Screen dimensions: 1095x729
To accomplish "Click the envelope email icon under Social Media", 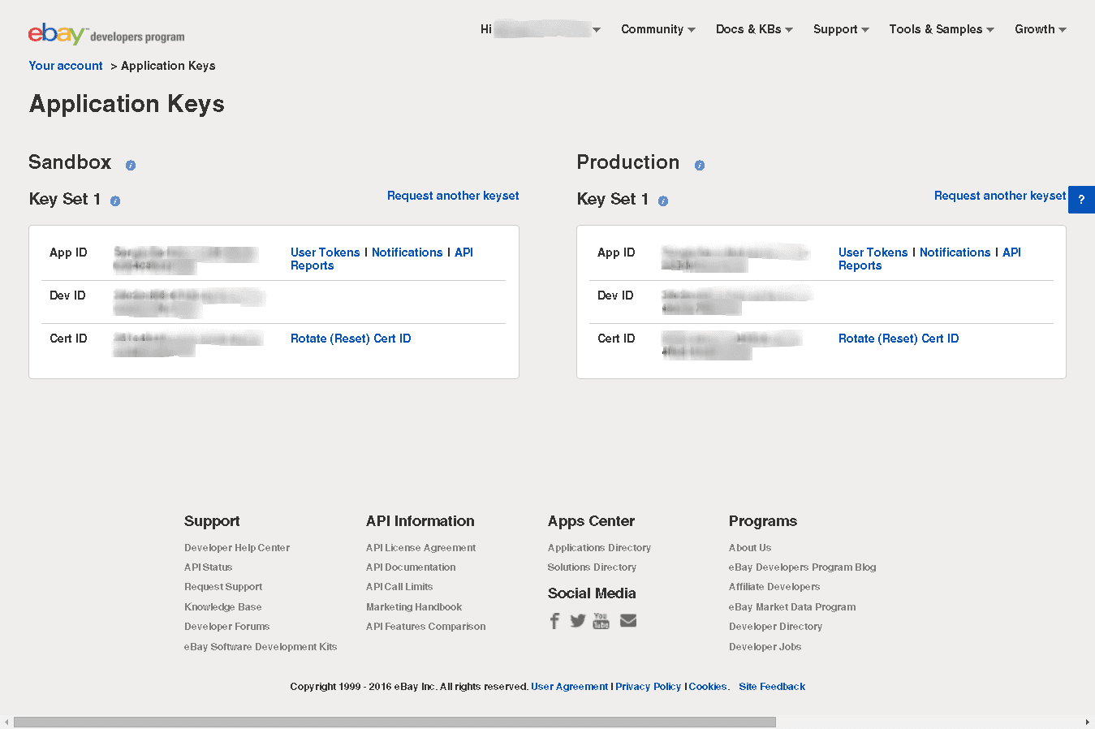I will pyautogui.click(x=627, y=620).
